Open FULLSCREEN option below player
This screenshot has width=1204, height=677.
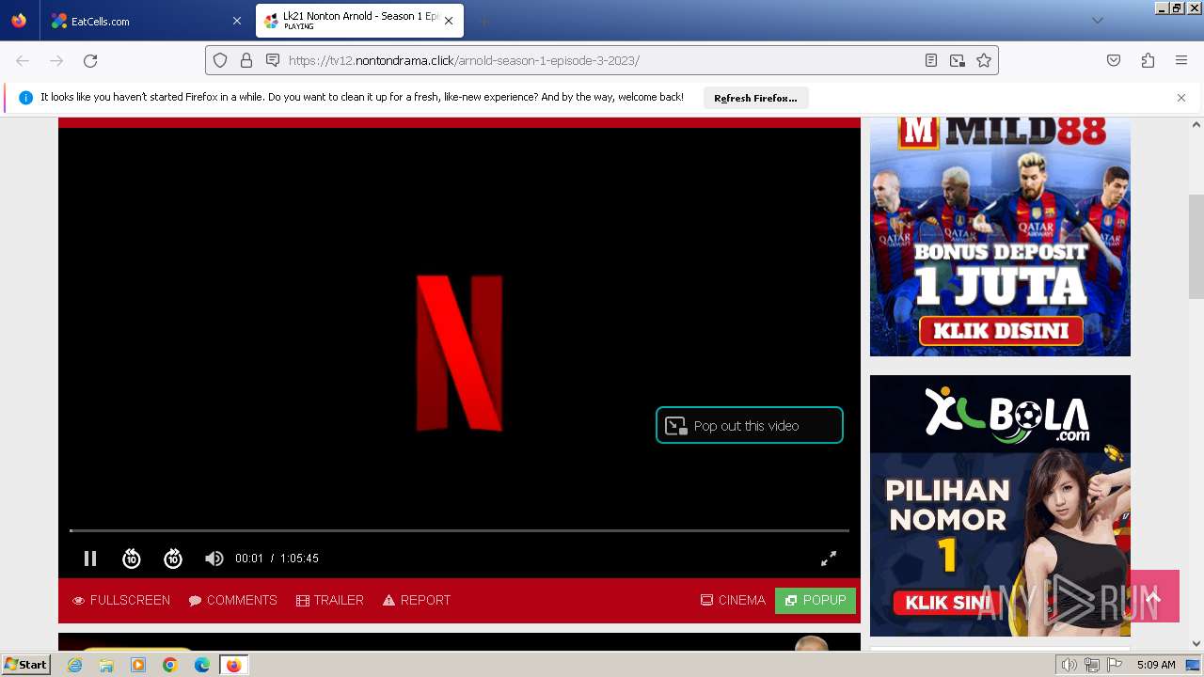pyautogui.click(x=121, y=600)
